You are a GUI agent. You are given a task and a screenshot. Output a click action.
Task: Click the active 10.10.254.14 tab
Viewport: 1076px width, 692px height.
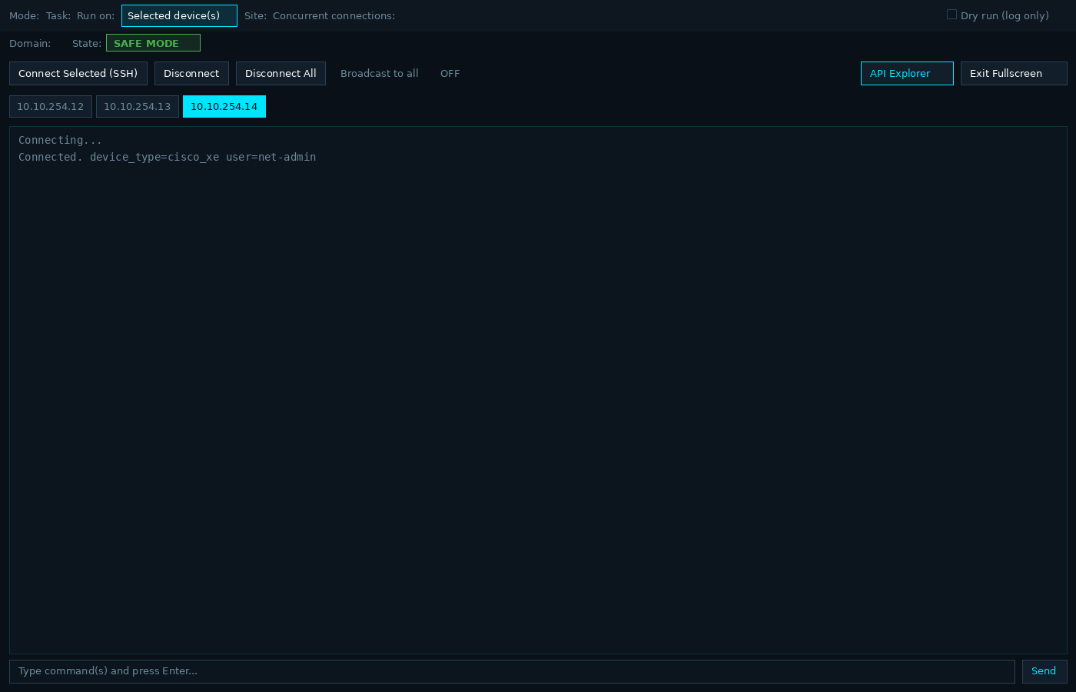pyautogui.click(x=224, y=106)
